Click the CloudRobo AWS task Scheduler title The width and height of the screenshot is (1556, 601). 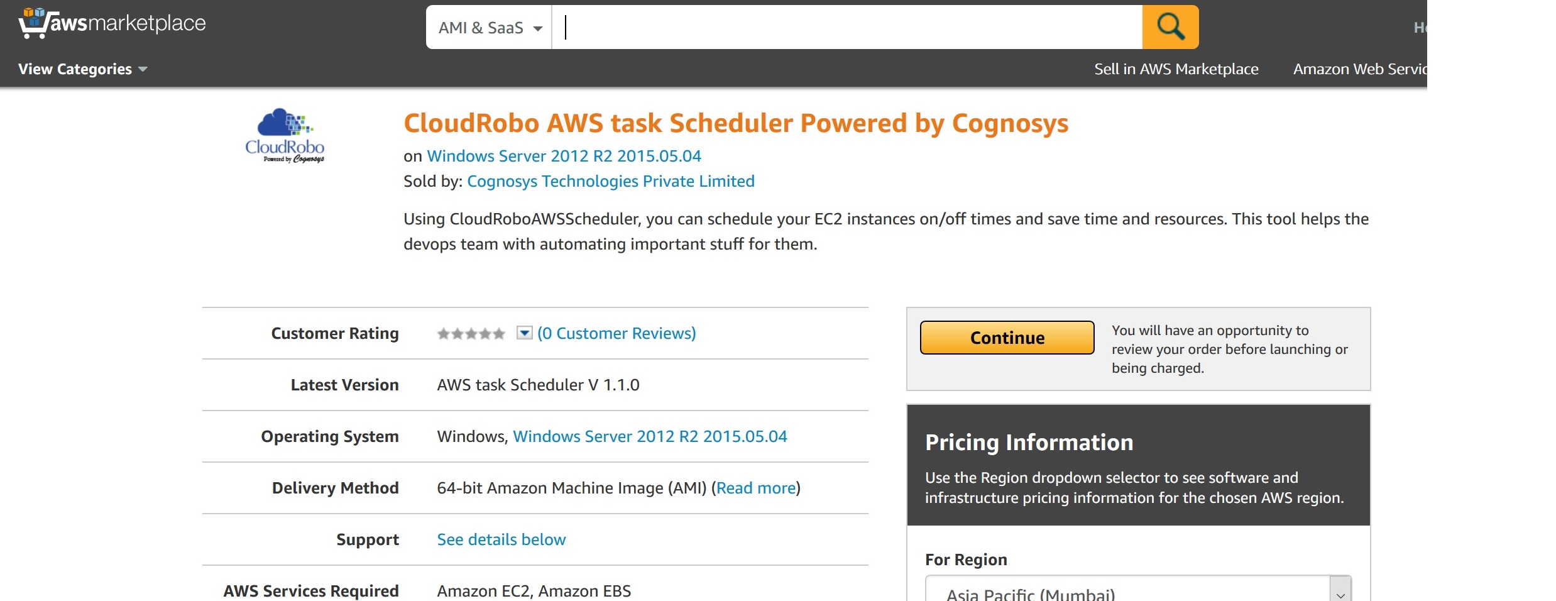tap(735, 123)
